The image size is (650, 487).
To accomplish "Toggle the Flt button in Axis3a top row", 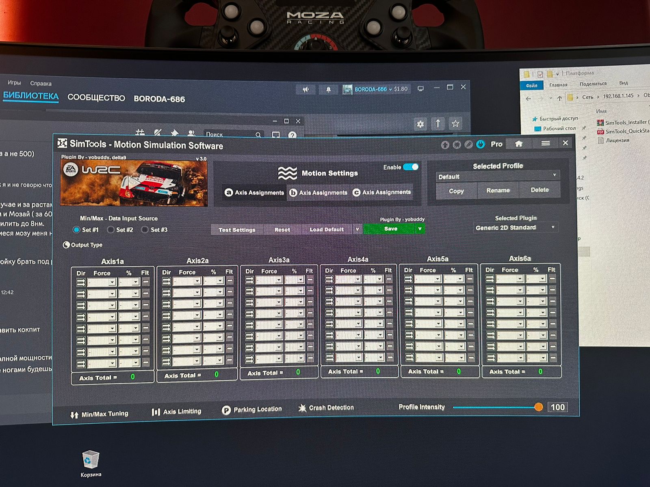I will point(310,279).
